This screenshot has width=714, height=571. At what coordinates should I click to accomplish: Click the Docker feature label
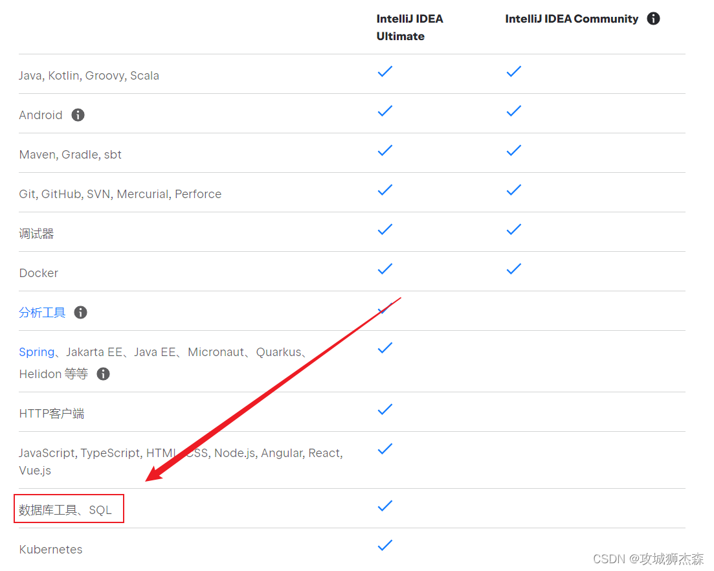[38, 273]
